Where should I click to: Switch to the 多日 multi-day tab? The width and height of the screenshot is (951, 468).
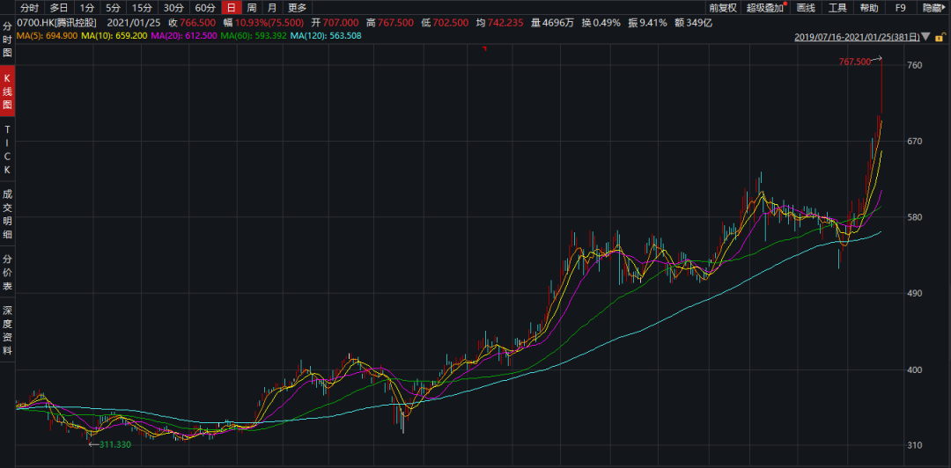pyautogui.click(x=59, y=8)
